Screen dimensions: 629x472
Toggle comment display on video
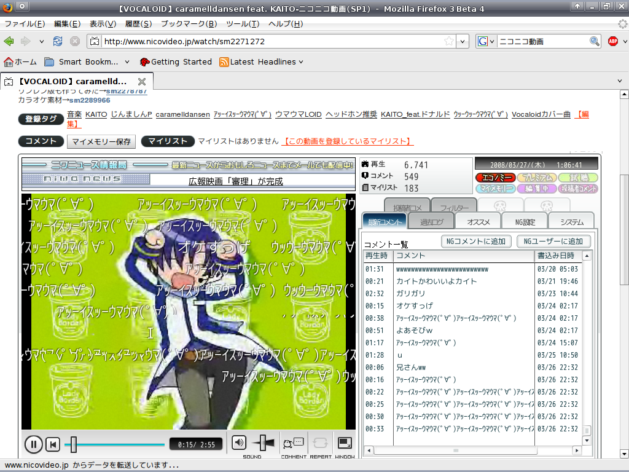(293, 443)
